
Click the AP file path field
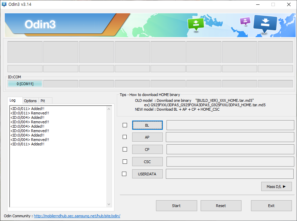pos(230,137)
